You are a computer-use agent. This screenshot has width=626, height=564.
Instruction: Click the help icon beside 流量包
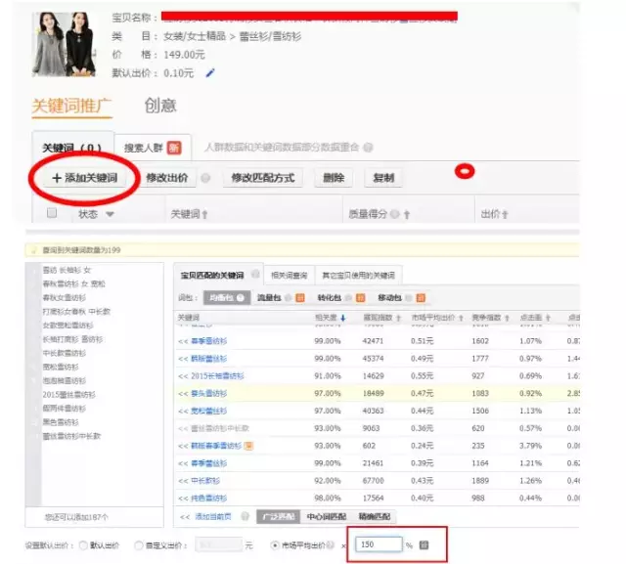pyautogui.click(x=289, y=297)
